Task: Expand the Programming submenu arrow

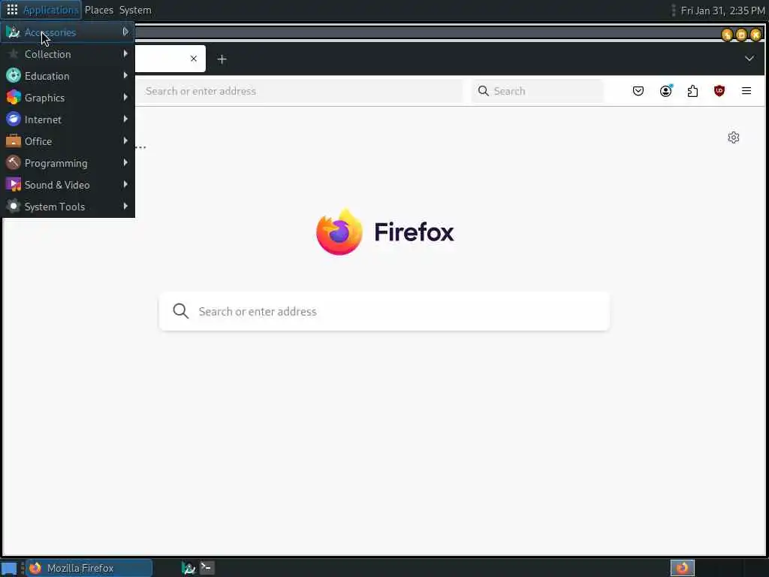Action: tap(125, 162)
